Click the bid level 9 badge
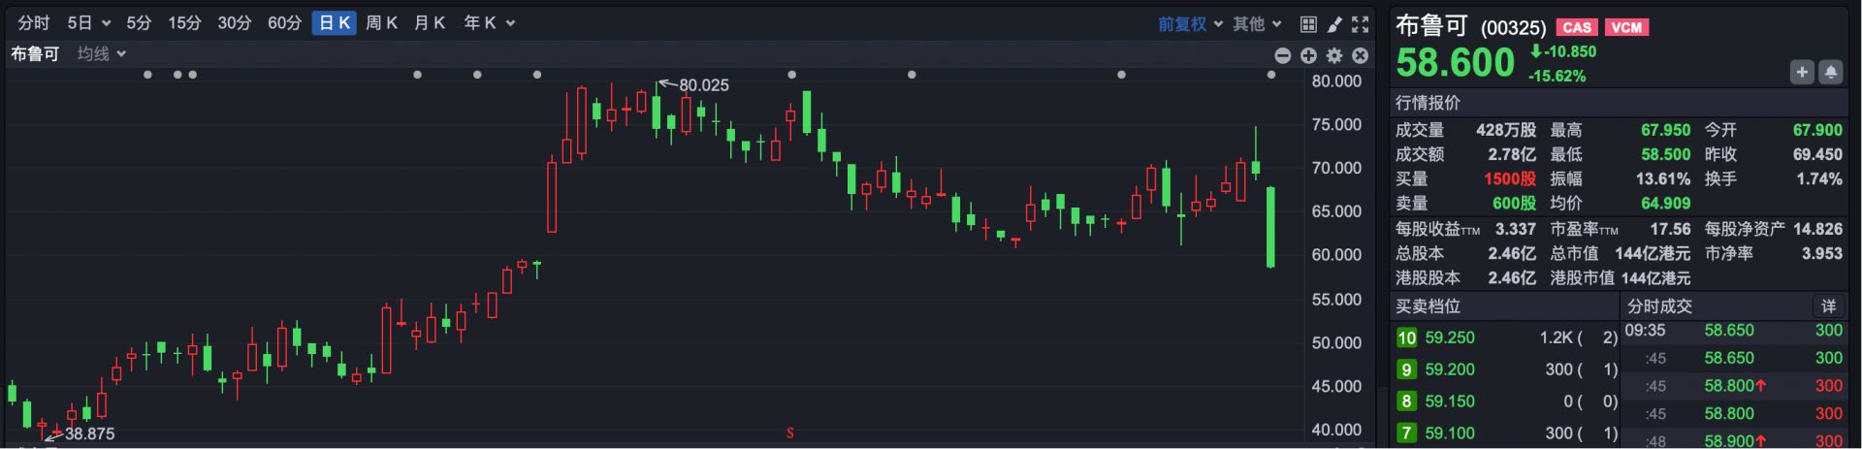This screenshot has width=1862, height=449. pos(1406,369)
